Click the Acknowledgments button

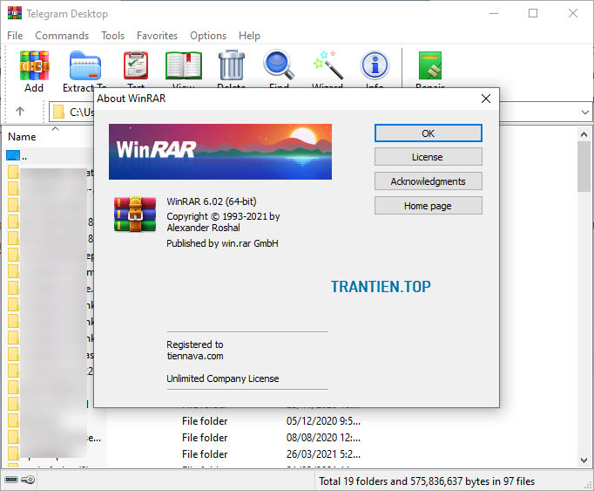428,181
